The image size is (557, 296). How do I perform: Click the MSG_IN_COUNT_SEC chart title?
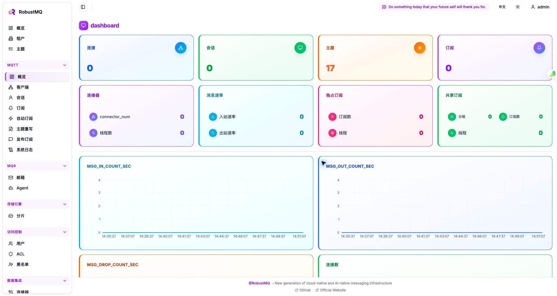(109, 166)
